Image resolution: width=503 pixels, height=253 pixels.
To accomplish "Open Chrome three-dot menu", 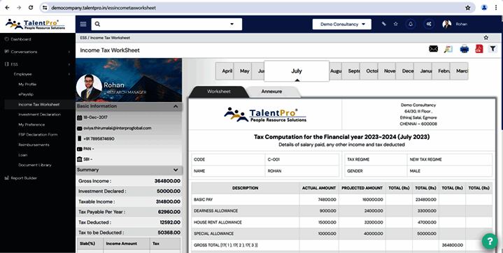I will coord(496,8).
